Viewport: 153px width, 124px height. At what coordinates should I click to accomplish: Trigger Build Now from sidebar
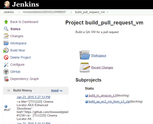[18, 50]
